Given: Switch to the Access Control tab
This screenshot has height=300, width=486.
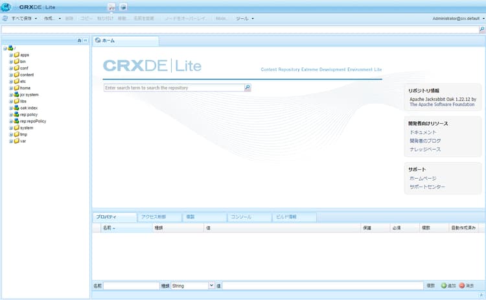Looking at the screenshot, I should [x=159, y=217].
